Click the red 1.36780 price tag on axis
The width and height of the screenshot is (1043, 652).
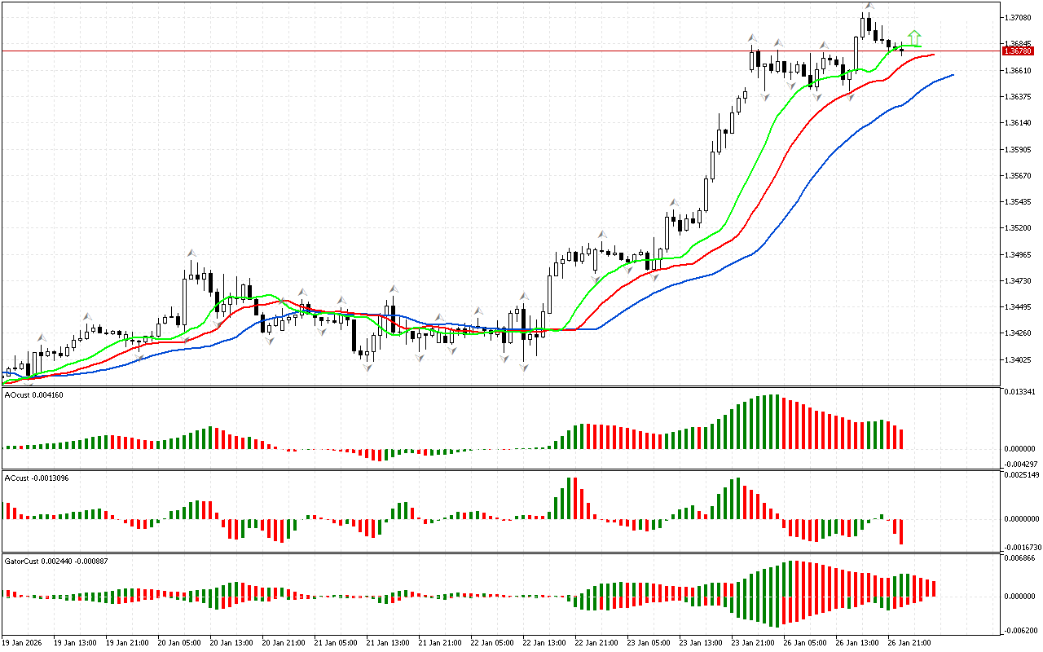[1018, 51]
